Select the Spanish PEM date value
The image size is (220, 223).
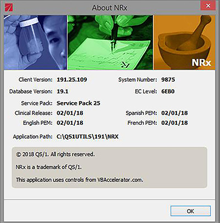[174, 113]
